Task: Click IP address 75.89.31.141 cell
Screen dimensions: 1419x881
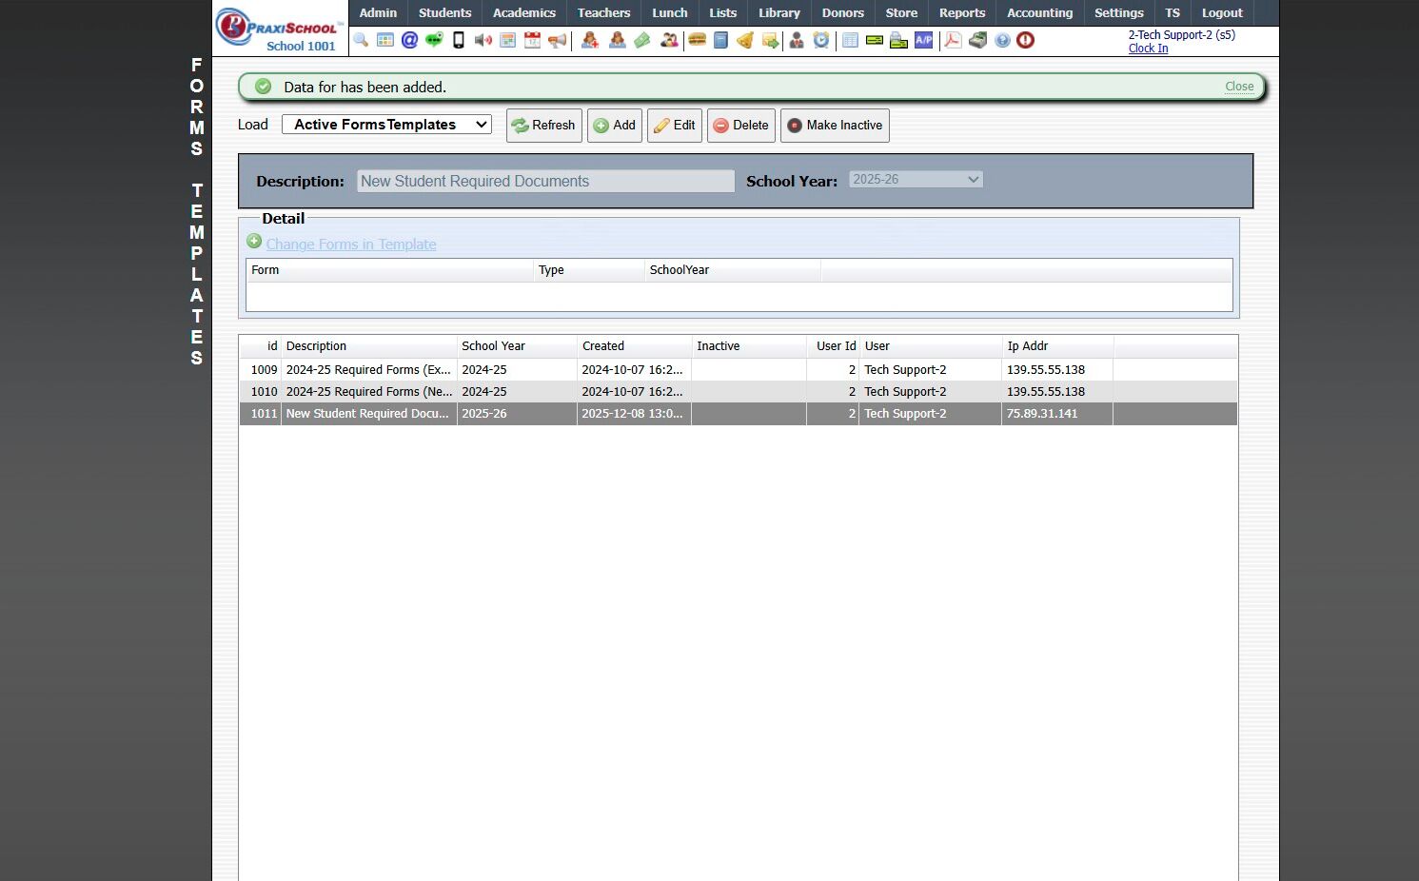Action: coord(1057,414)
